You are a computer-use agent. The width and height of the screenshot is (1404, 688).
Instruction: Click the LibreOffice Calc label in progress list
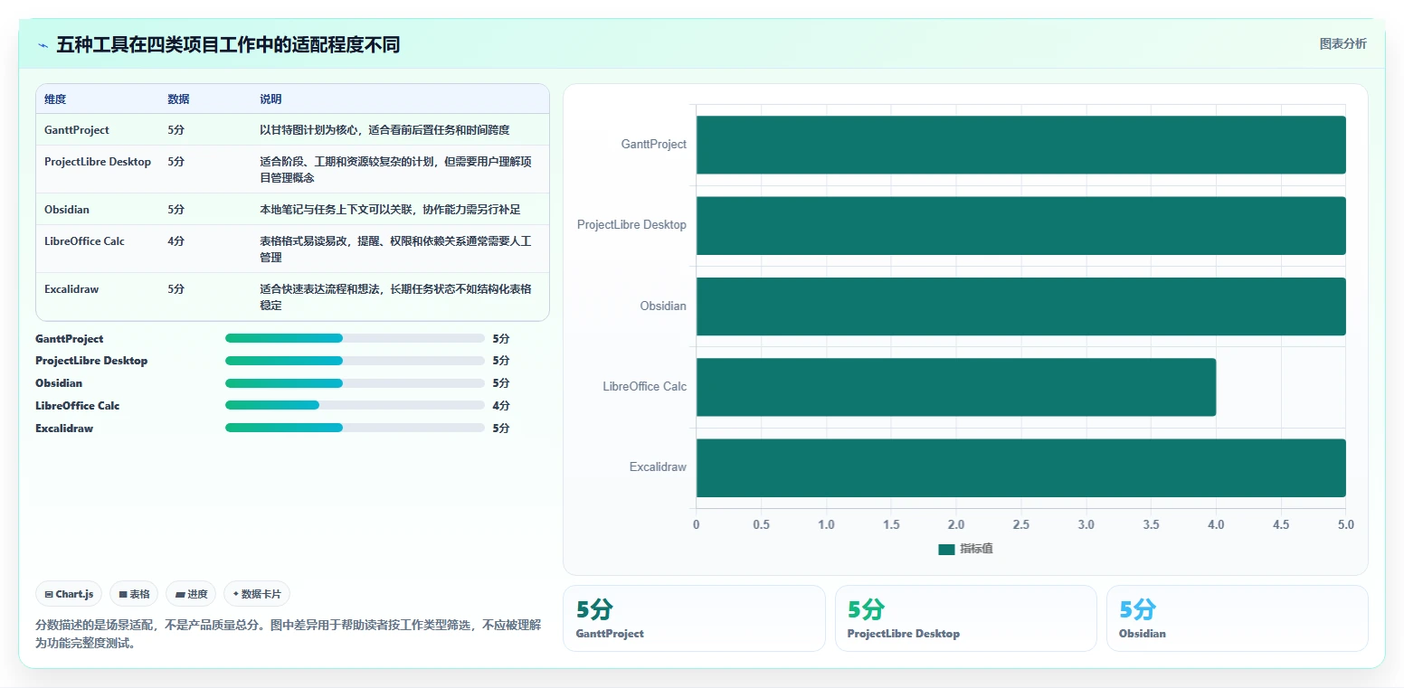tap(78, 406)
